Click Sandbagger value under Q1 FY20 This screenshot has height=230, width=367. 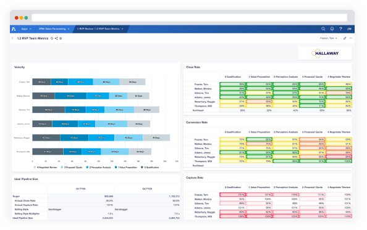(55, 210)
